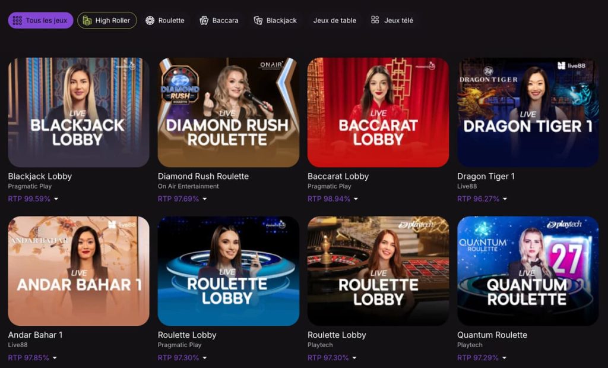
Task: Open the Jeux de table category
Action: pos(335,21)
